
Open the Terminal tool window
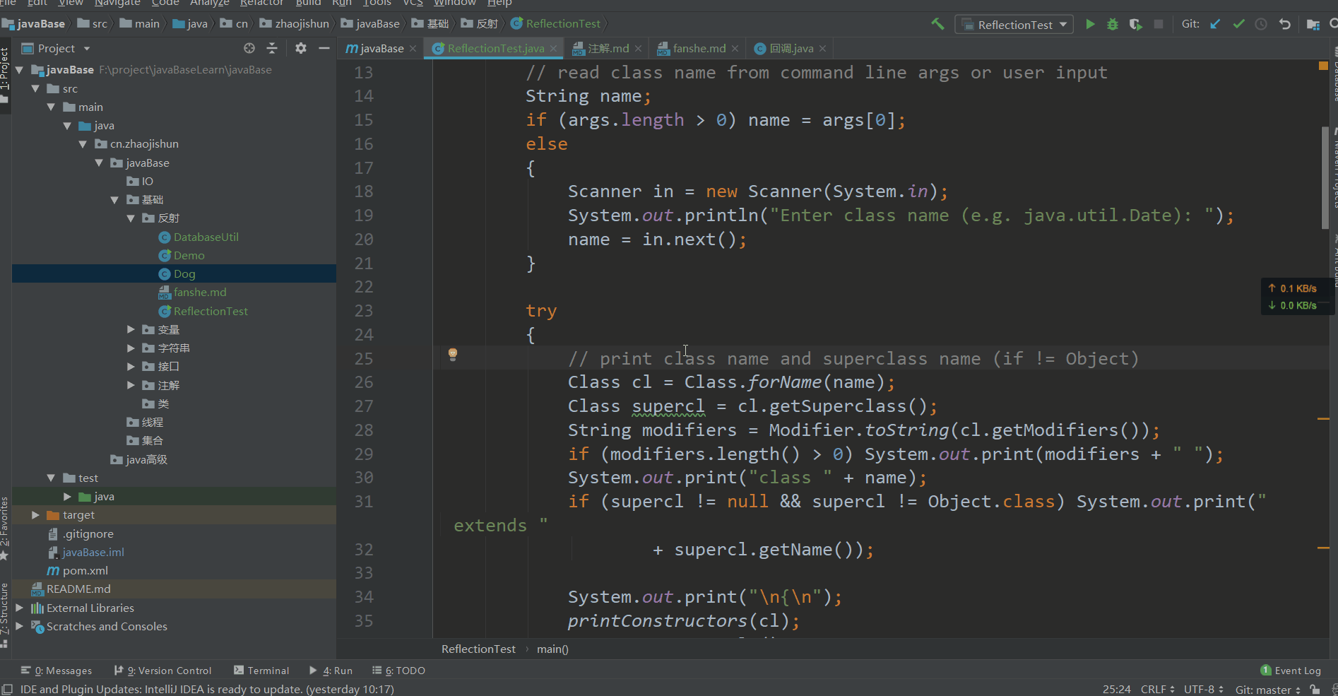tap(261, 671)
